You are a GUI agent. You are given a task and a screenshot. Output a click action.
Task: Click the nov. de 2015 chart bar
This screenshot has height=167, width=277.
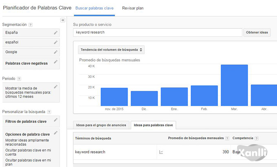[x=114, y=97]
